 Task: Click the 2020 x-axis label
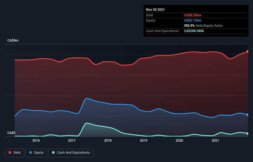179,140
